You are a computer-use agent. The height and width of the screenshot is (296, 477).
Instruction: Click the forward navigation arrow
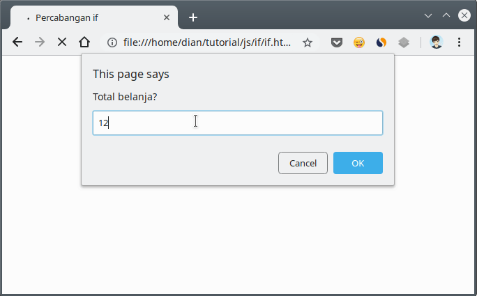pos(40,42)
